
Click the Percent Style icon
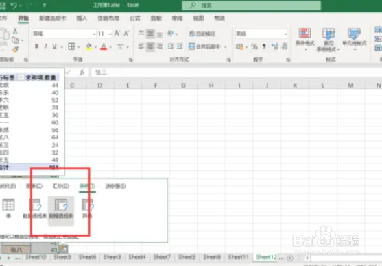tap(254, 46)
